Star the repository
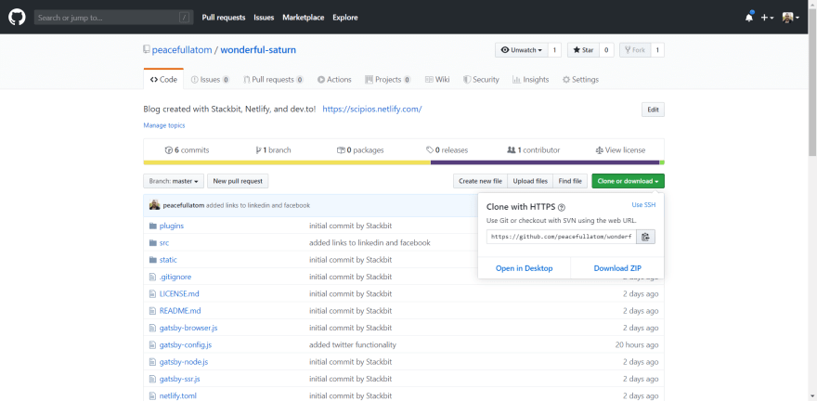817x401 pixels. [x=583, y=50]
